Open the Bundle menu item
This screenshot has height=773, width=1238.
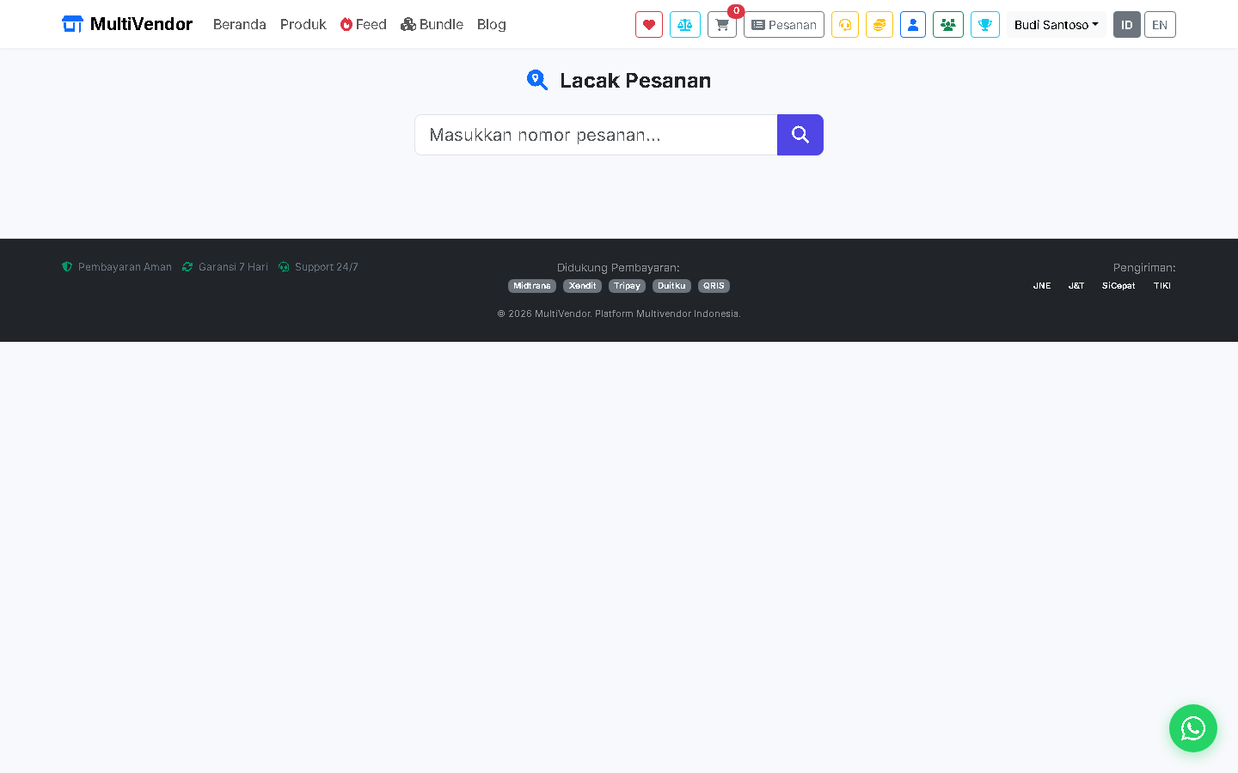pyautogui.click(x=432, y=24)
